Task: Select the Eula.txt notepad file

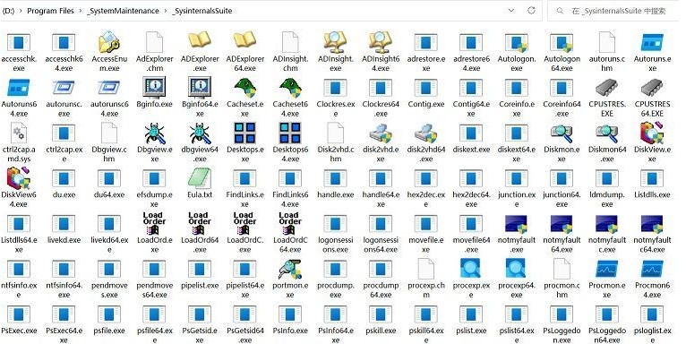Action: [x=200, y=178]
